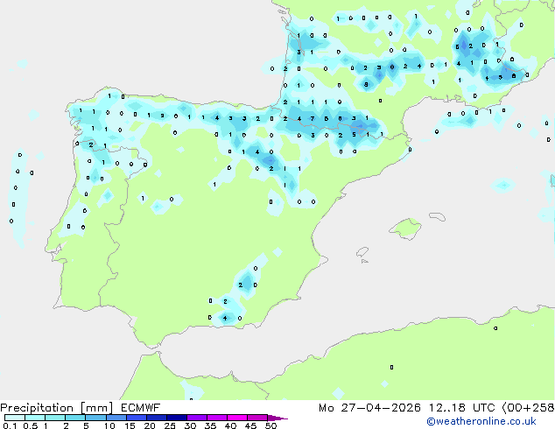Viewport: 555px width, 429px height.
Task: Click the Menorca island outline
Action: [x=437, y=216]
